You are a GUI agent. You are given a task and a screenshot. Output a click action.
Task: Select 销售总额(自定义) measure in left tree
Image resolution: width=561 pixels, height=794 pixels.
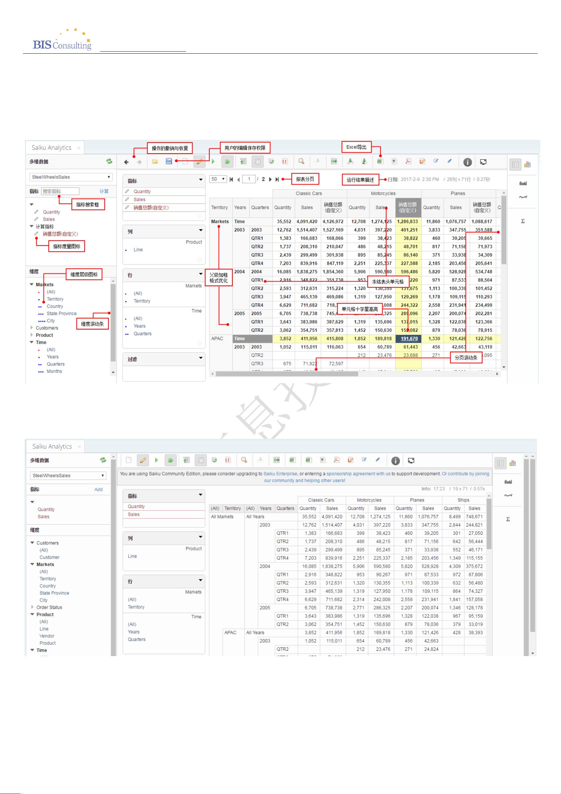60,234
